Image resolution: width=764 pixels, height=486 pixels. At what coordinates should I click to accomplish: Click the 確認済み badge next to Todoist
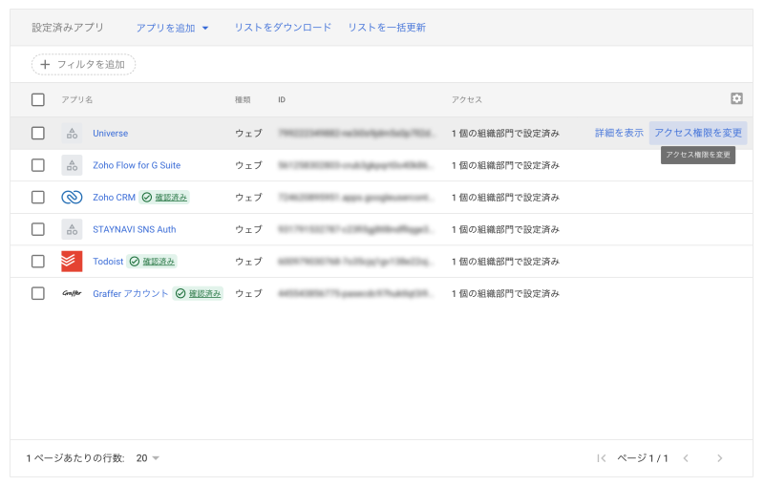152,262
